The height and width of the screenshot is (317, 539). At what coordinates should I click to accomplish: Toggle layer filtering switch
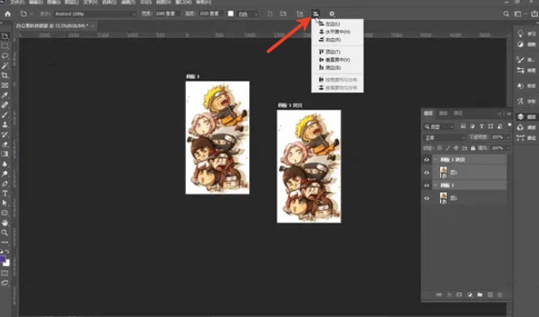[x=509, y=125]
